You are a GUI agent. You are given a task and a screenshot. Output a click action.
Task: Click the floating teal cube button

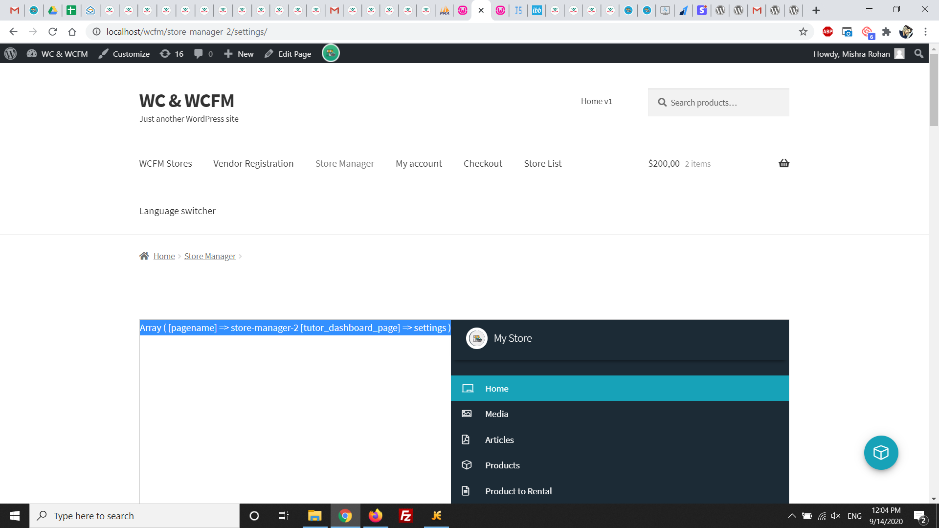pos(881,453)
